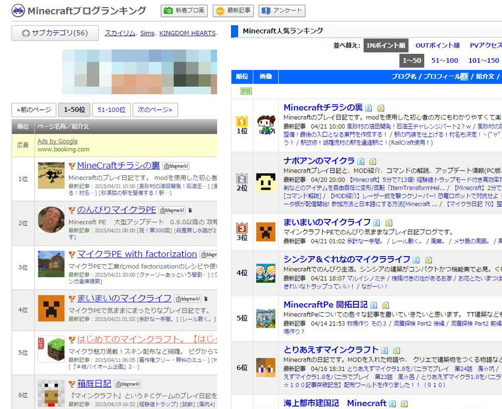
Task: Select the 1-50位 page tab
Action: tap(74, 110)
